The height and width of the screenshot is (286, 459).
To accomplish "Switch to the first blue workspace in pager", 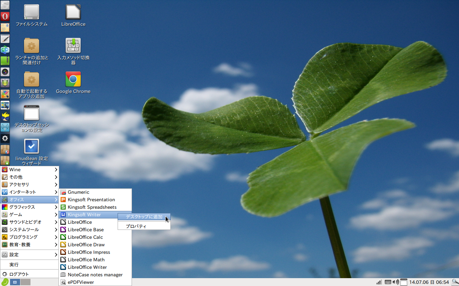I will tap(15, 282).
